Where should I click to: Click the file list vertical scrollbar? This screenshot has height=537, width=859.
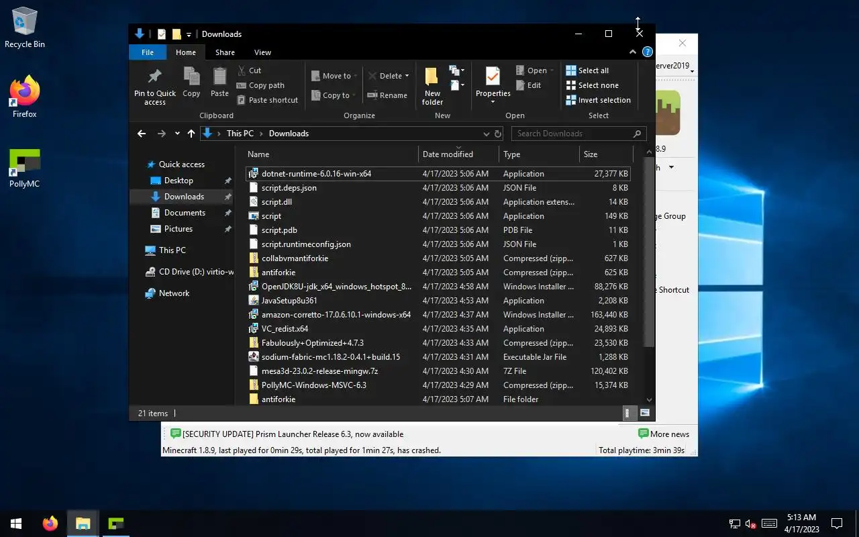(x=649, y=252)
